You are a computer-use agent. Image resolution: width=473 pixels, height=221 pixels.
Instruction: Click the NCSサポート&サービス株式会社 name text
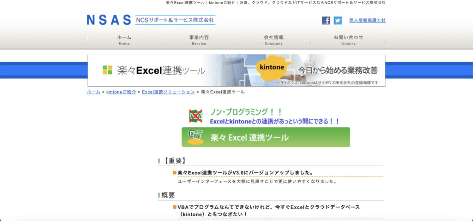point(175,20)
